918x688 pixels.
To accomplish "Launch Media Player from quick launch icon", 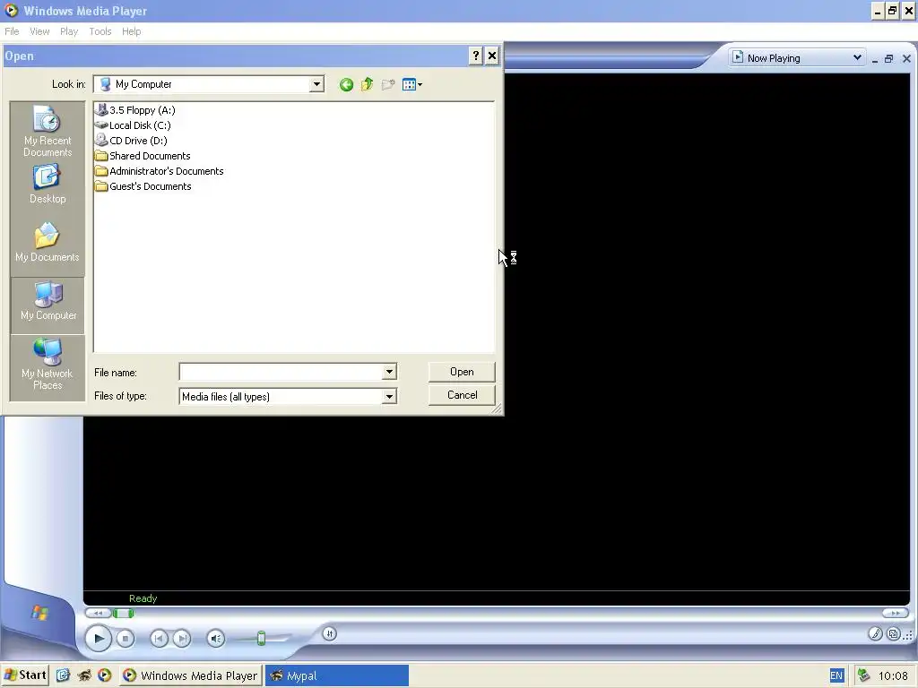I will point(104,675).
